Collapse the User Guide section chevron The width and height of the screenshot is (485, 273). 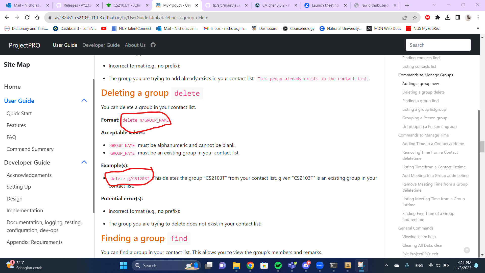pos(84,101)
